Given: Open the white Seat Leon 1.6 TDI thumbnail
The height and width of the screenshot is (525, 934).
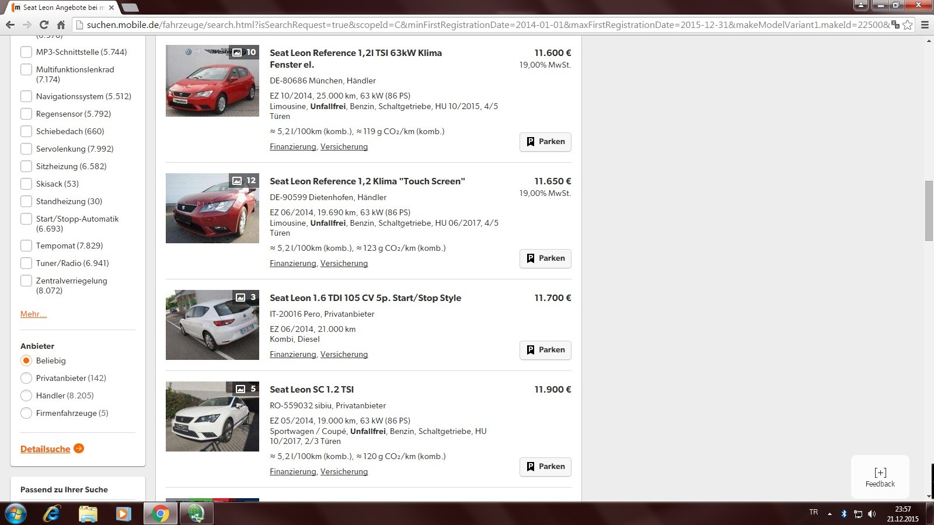Looking at the screenshot, I should tap(212, 325).
